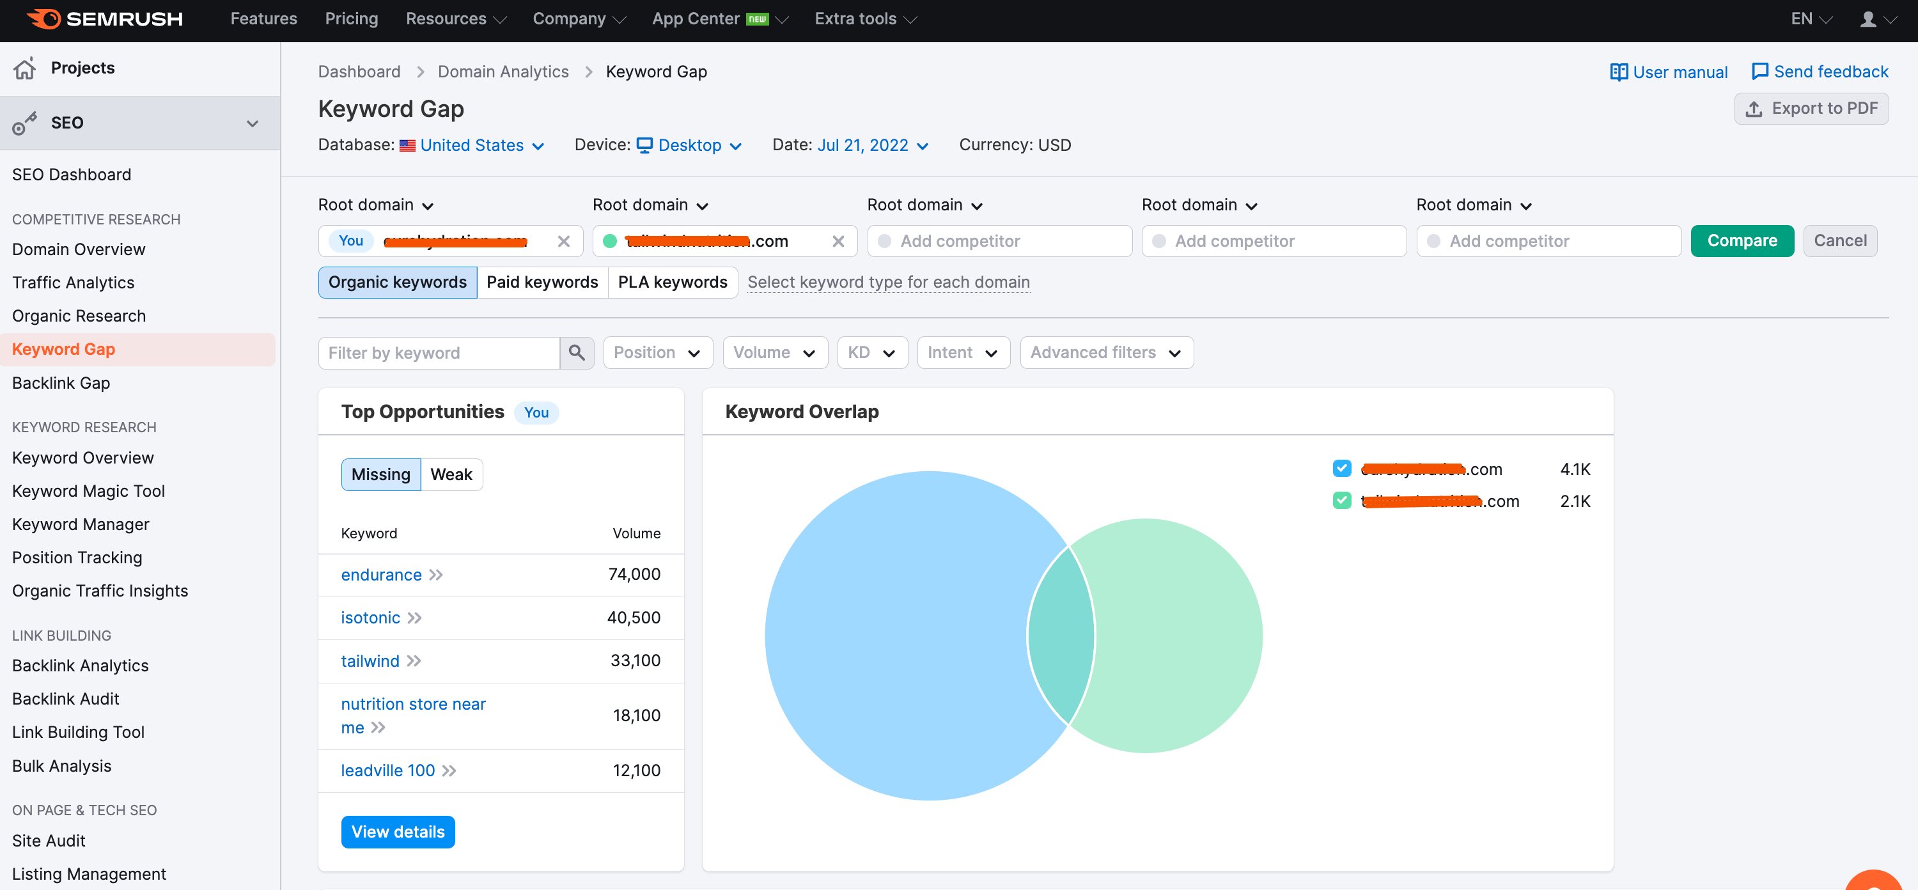1918x890 pixels.
Task: Select the Organic keywords tab
Action: [x=398, y=282]
